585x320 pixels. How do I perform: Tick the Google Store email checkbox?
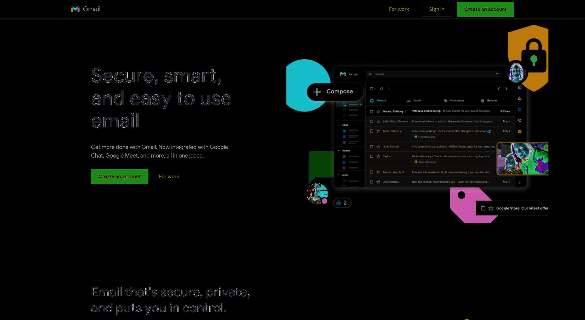[x=483, y=208]
